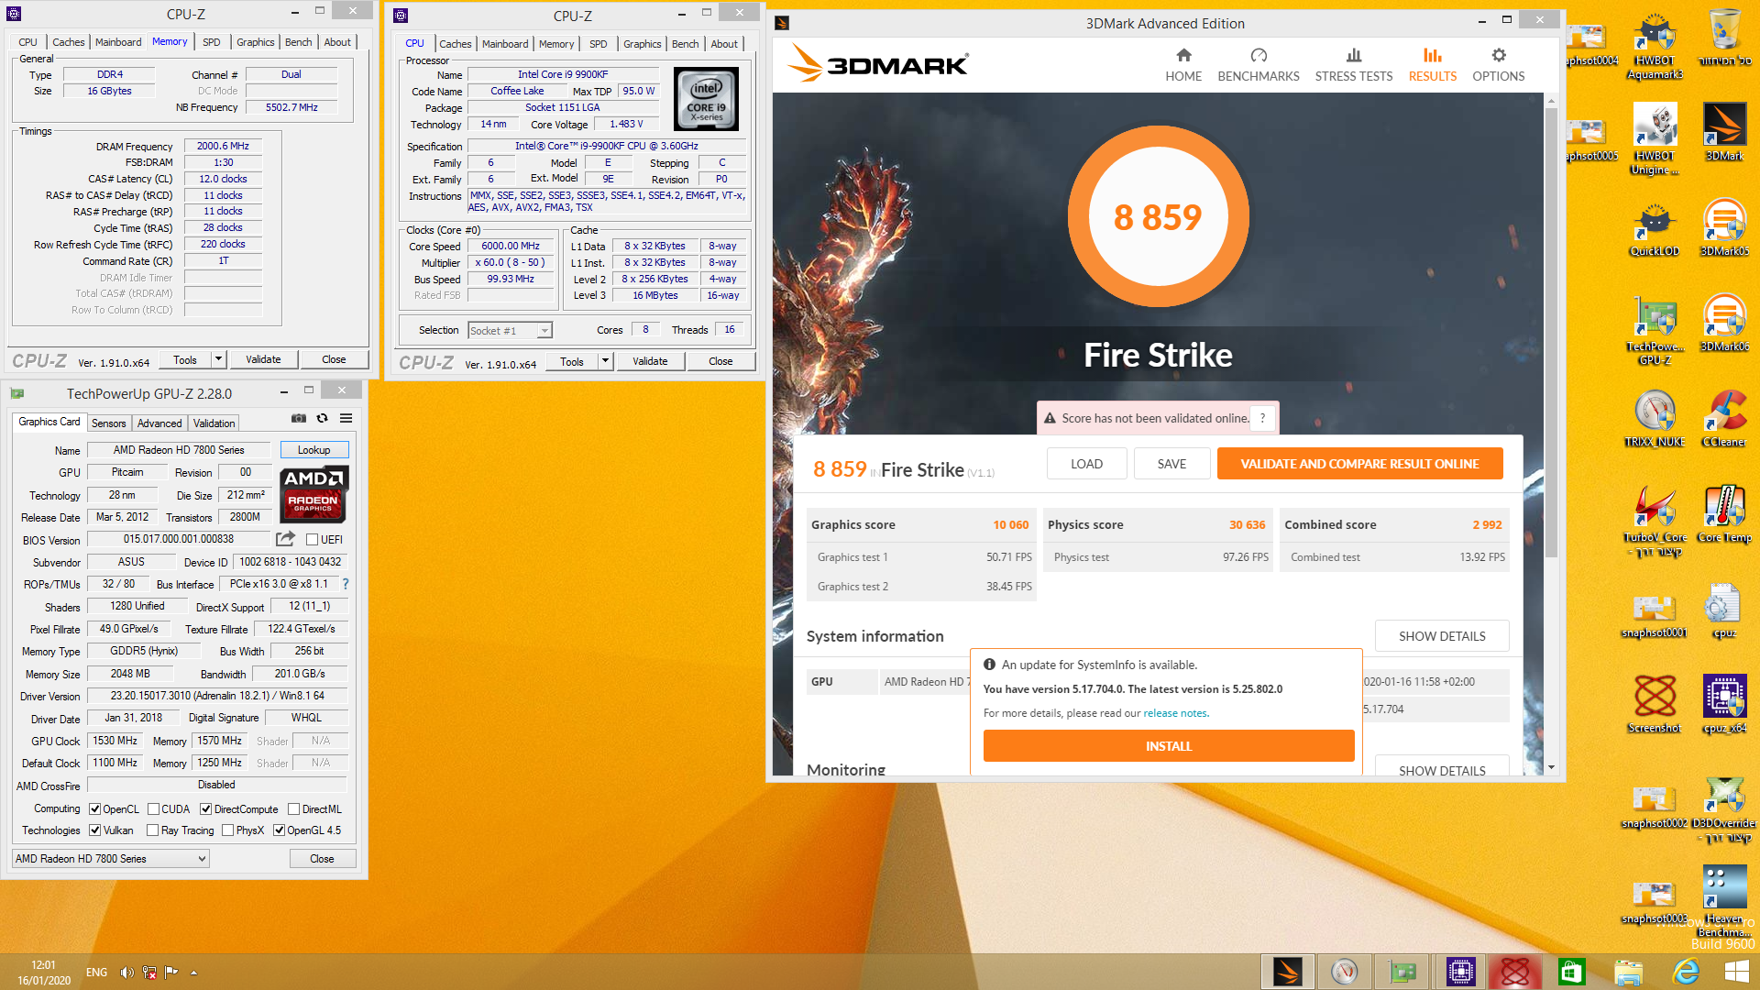This screenshot has height=990, width=1760.
Task: Open OPTIONS gear in 3DMark
Action: (x=1499, y=65)
